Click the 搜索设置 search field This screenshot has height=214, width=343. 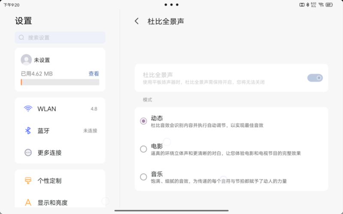[x=60, y=38]
